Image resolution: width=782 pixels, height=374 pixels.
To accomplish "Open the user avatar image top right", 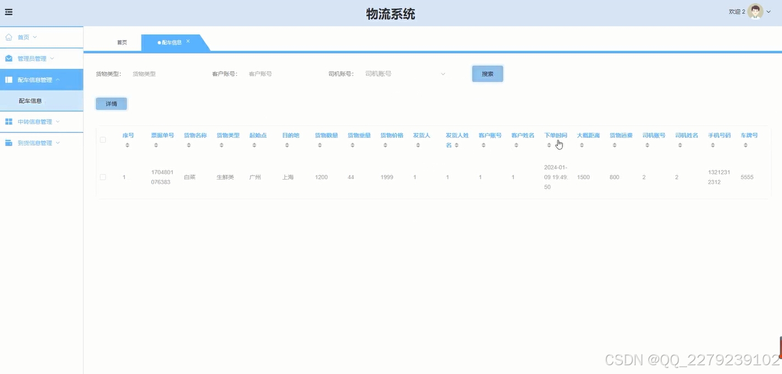I will click(x=755, y=11).
